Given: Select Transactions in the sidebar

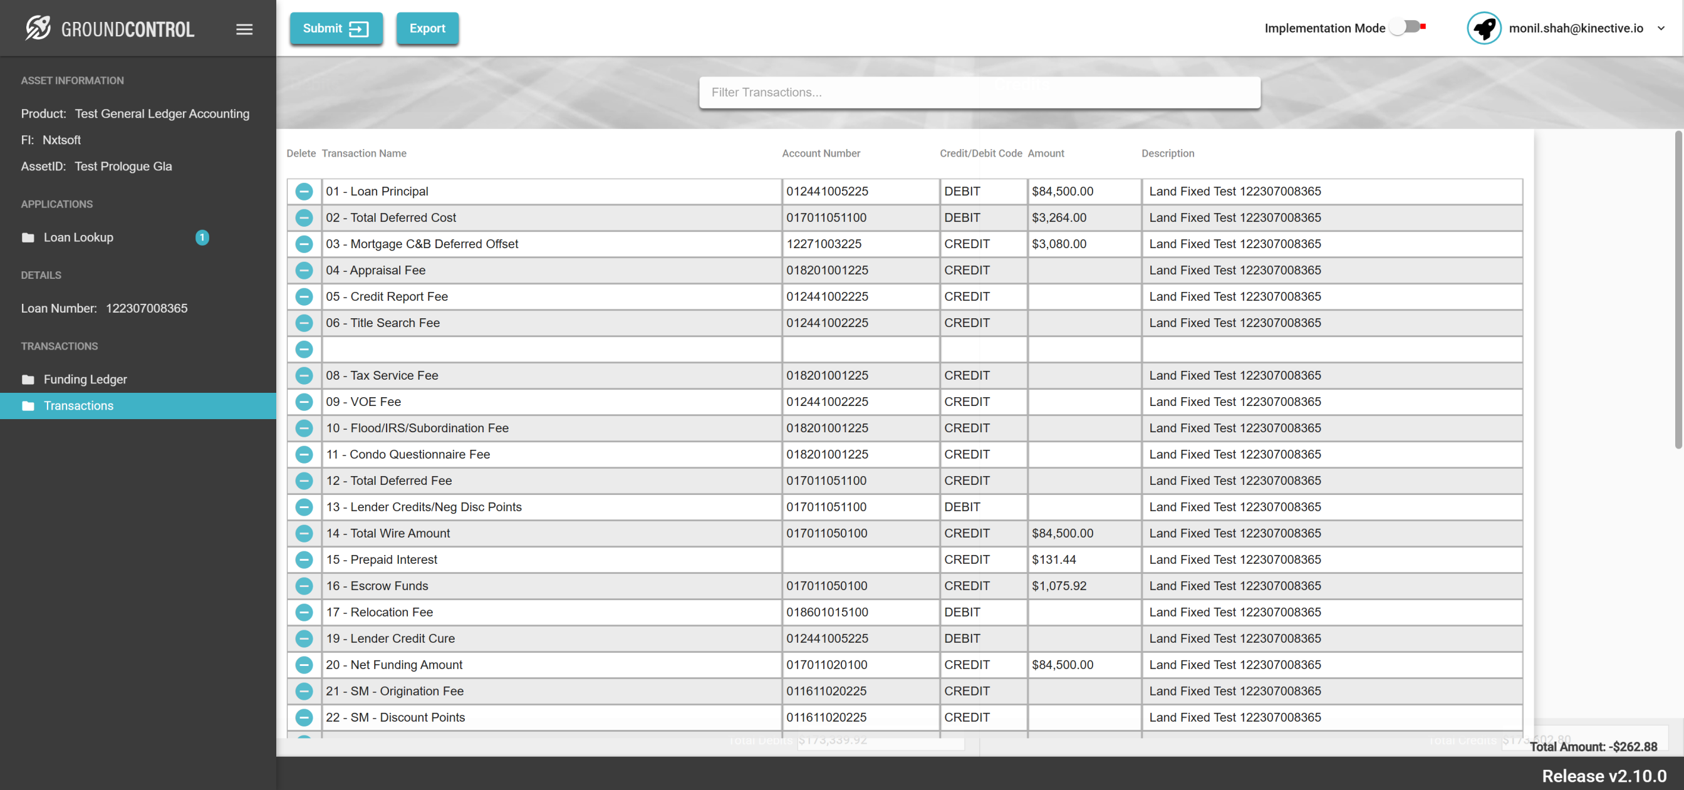Looking at the screenshot, I should point(78,405).
